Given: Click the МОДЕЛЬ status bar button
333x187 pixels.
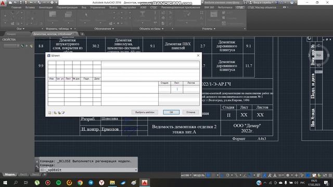Looking at the screenshot, I should tap(199, 176).
